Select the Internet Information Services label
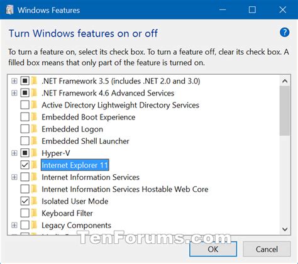Viewport: 298px width, 264px height. (x=91, y=177)
